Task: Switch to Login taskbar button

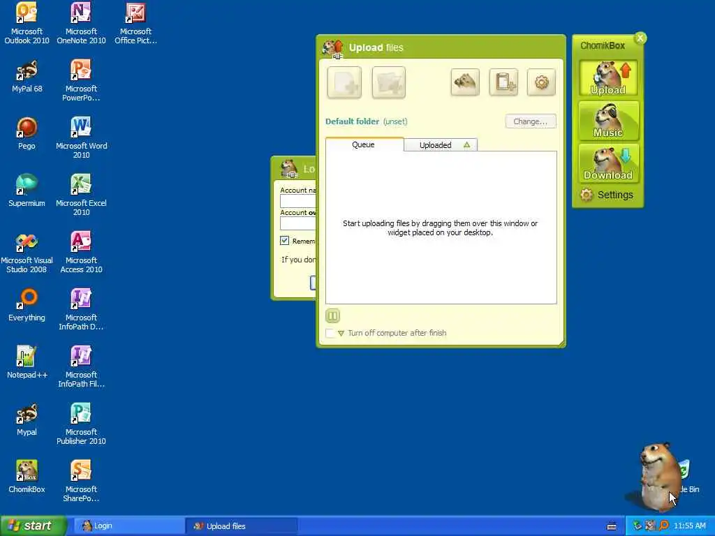Action: coord(128,526)
